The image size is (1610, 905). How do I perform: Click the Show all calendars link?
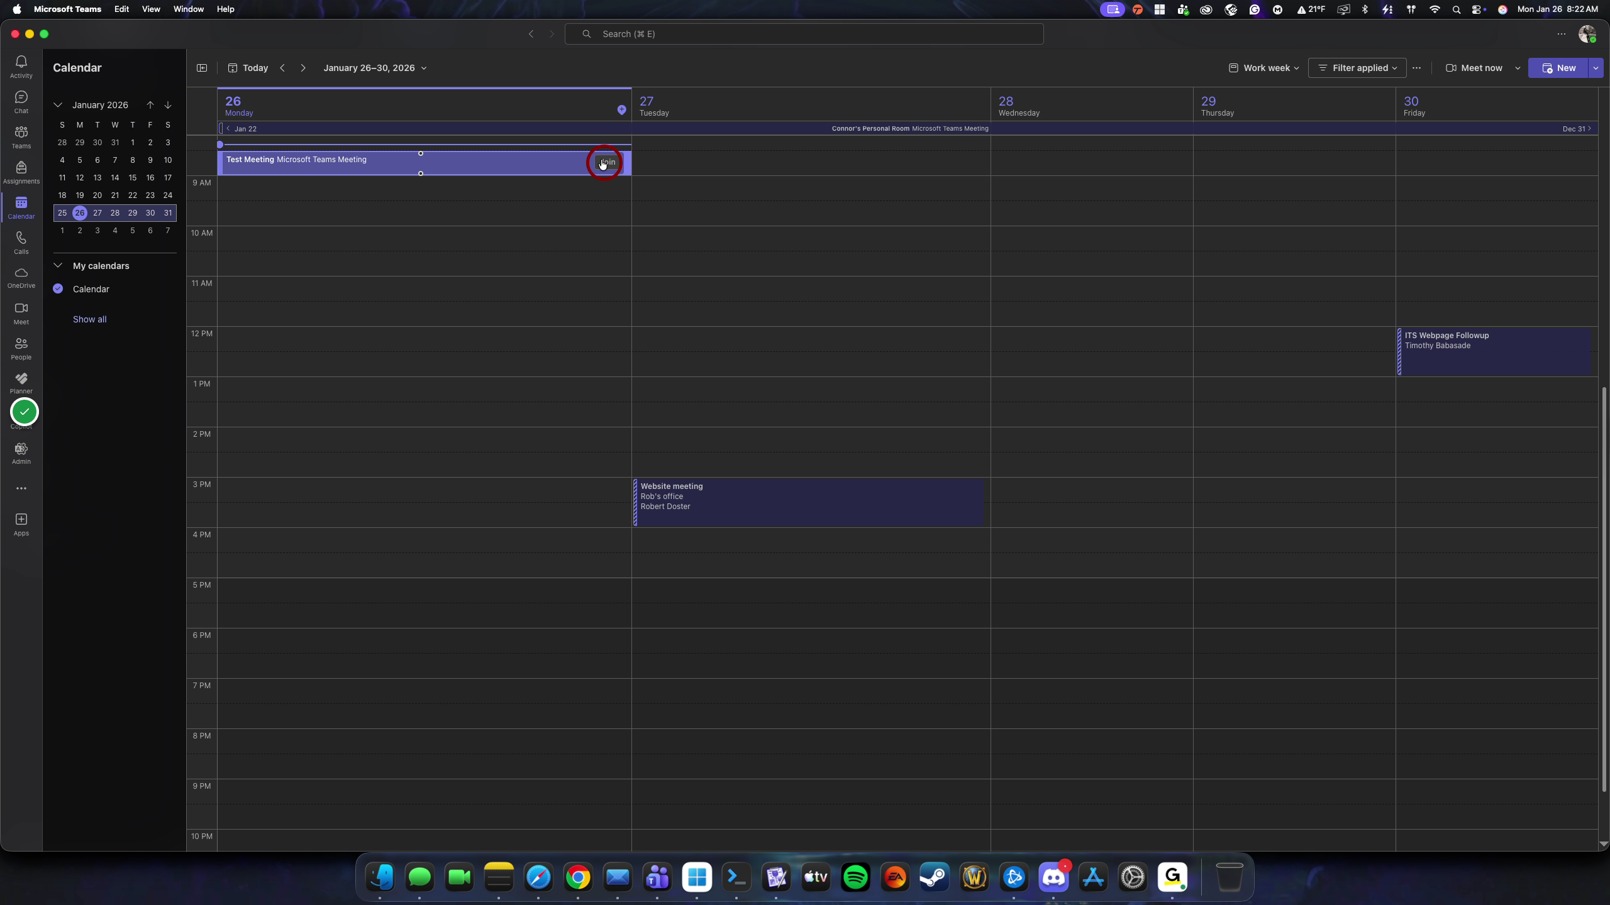pyautogui.click(x=89, y=319)
